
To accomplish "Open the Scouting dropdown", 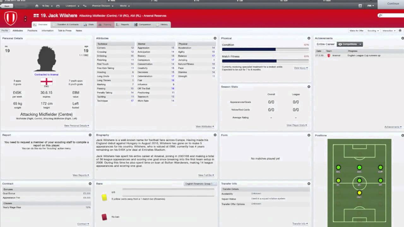I will coord(373,31).
